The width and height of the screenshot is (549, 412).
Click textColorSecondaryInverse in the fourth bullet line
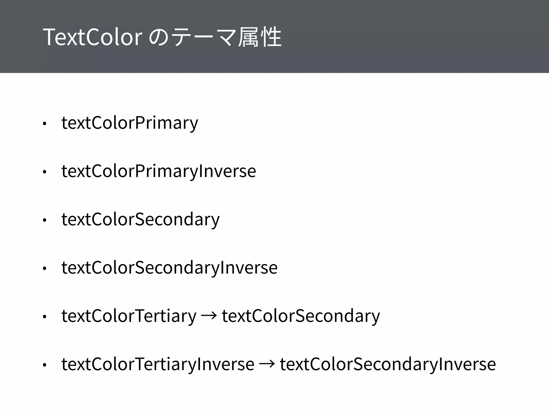point(169,268)
